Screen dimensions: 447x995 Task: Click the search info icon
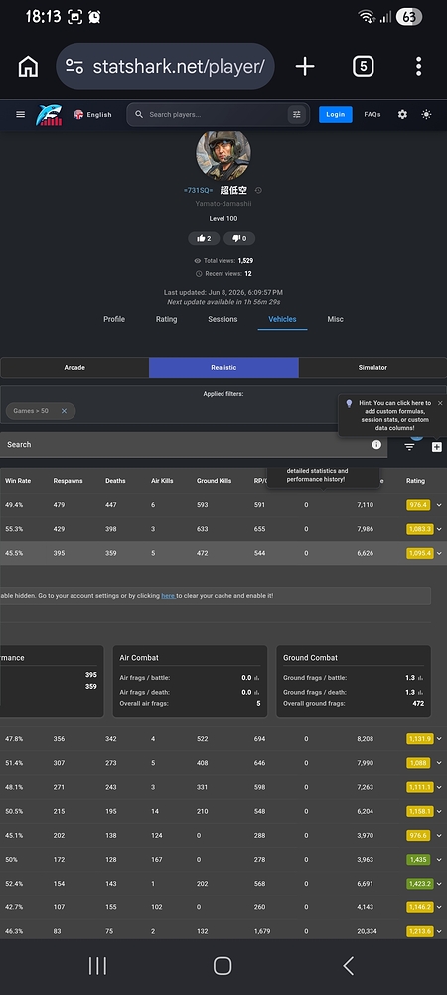click(x=376, y=444)
